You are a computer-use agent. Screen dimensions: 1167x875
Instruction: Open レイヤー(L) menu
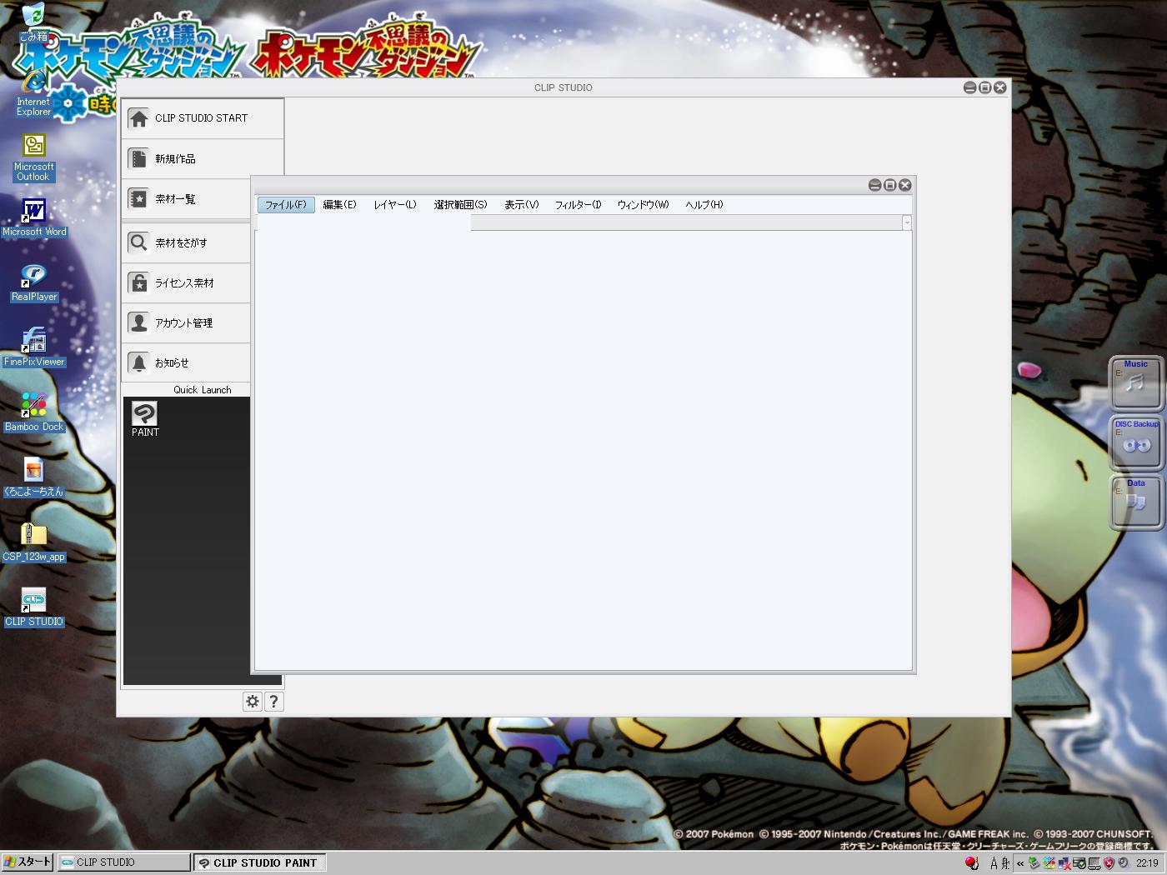pyautogui.click(x=395, y=205)
